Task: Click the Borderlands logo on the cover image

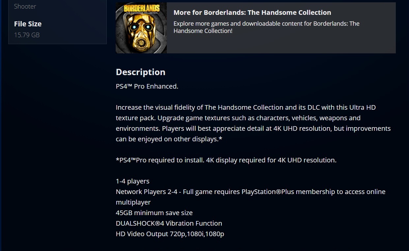Action: [x=141, y=9]
